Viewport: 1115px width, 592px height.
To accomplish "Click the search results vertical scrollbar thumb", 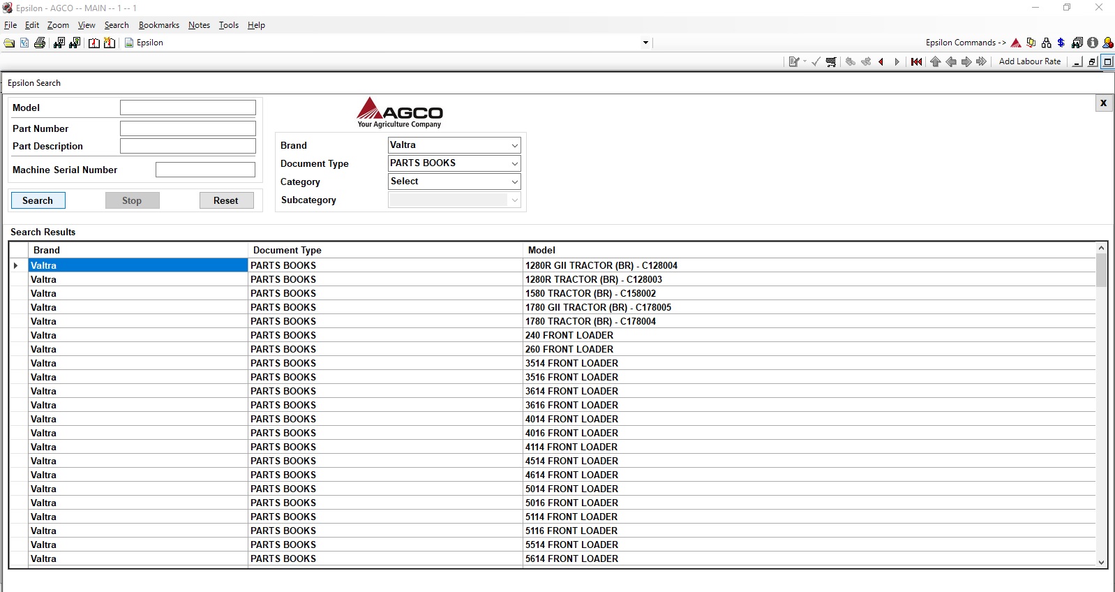I will (1102, 270).
